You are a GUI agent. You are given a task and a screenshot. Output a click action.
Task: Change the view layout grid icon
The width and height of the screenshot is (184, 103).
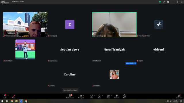coord(168,2)
